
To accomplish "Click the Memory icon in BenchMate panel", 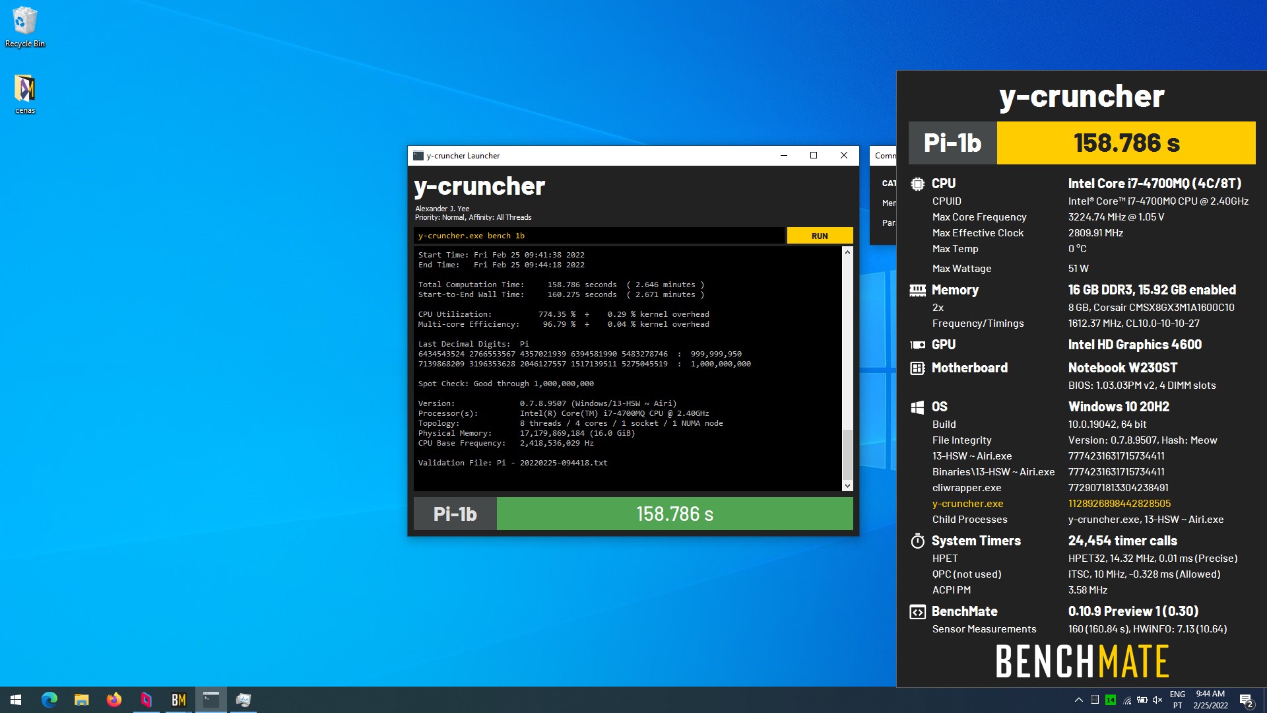I will click(917, 290).
